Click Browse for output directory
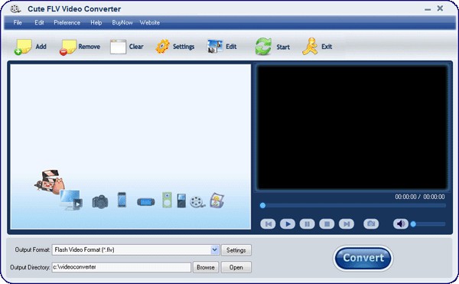This screenshot has width=459, height=284. (206, 267)
